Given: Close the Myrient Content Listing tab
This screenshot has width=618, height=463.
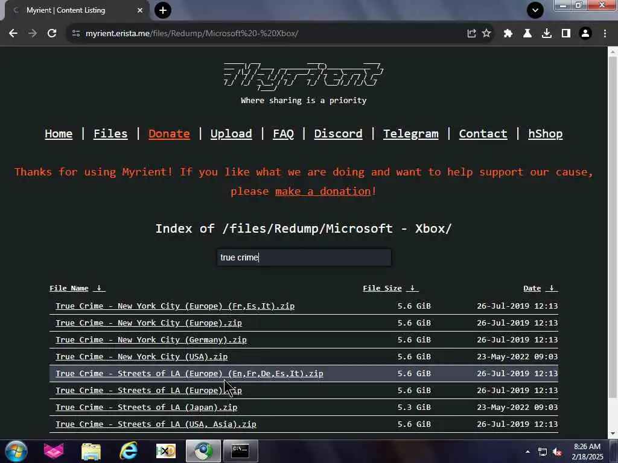Looking at the screenshot, I should 140,10.
